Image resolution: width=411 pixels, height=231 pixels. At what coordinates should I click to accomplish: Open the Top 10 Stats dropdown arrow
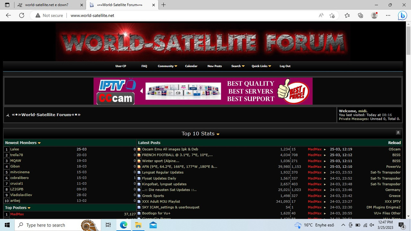coord(218,134)
